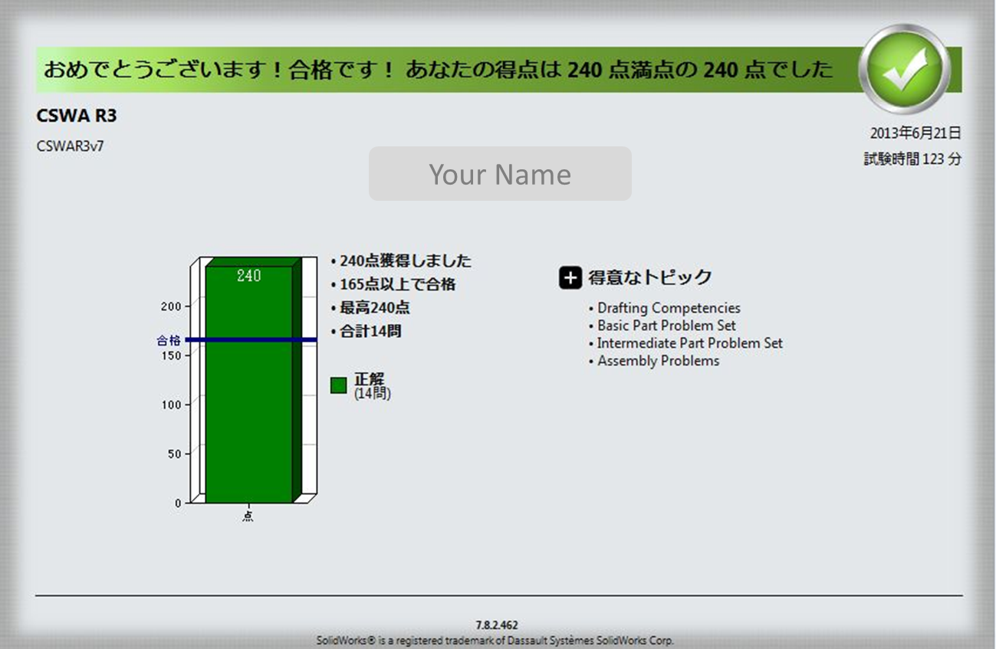This screenshot has height=649, width=996.
Task: Select the Basic Part Problem Set topic
Action: pos(666,326)
